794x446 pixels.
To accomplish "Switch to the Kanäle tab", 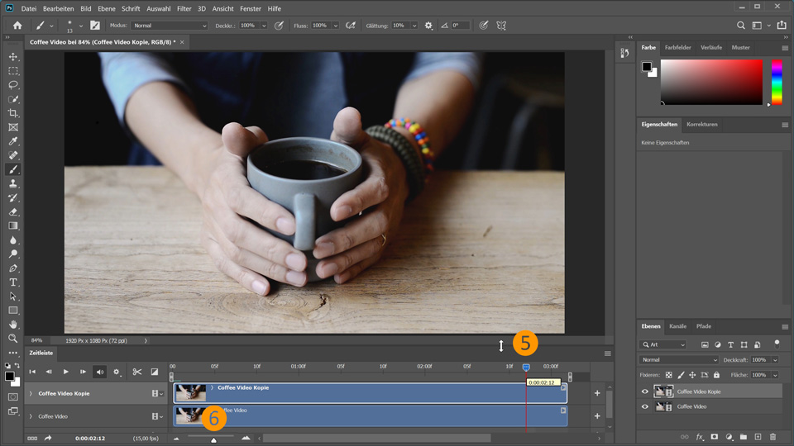I will 677,326.
